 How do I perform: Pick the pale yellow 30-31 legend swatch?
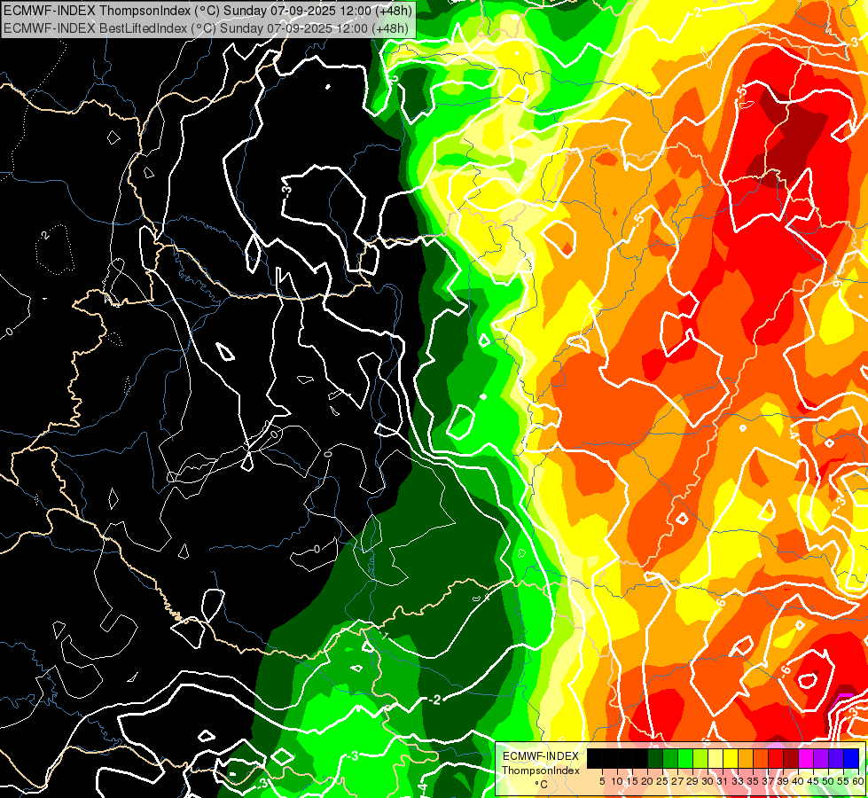coord(716,758)
